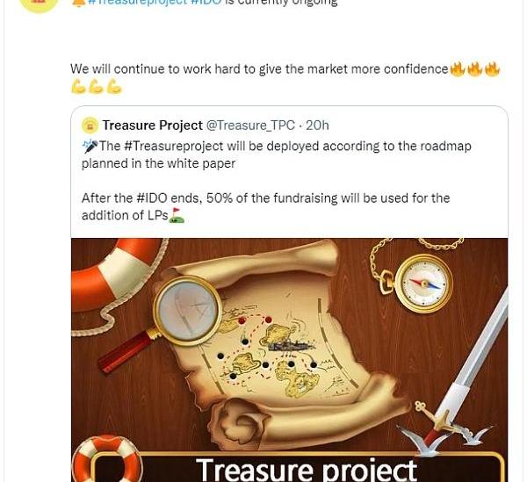Viewport: 527px width, 482px height.
Task: Open the quoted tweet text about white paper
Action: (x=277, y=155)
